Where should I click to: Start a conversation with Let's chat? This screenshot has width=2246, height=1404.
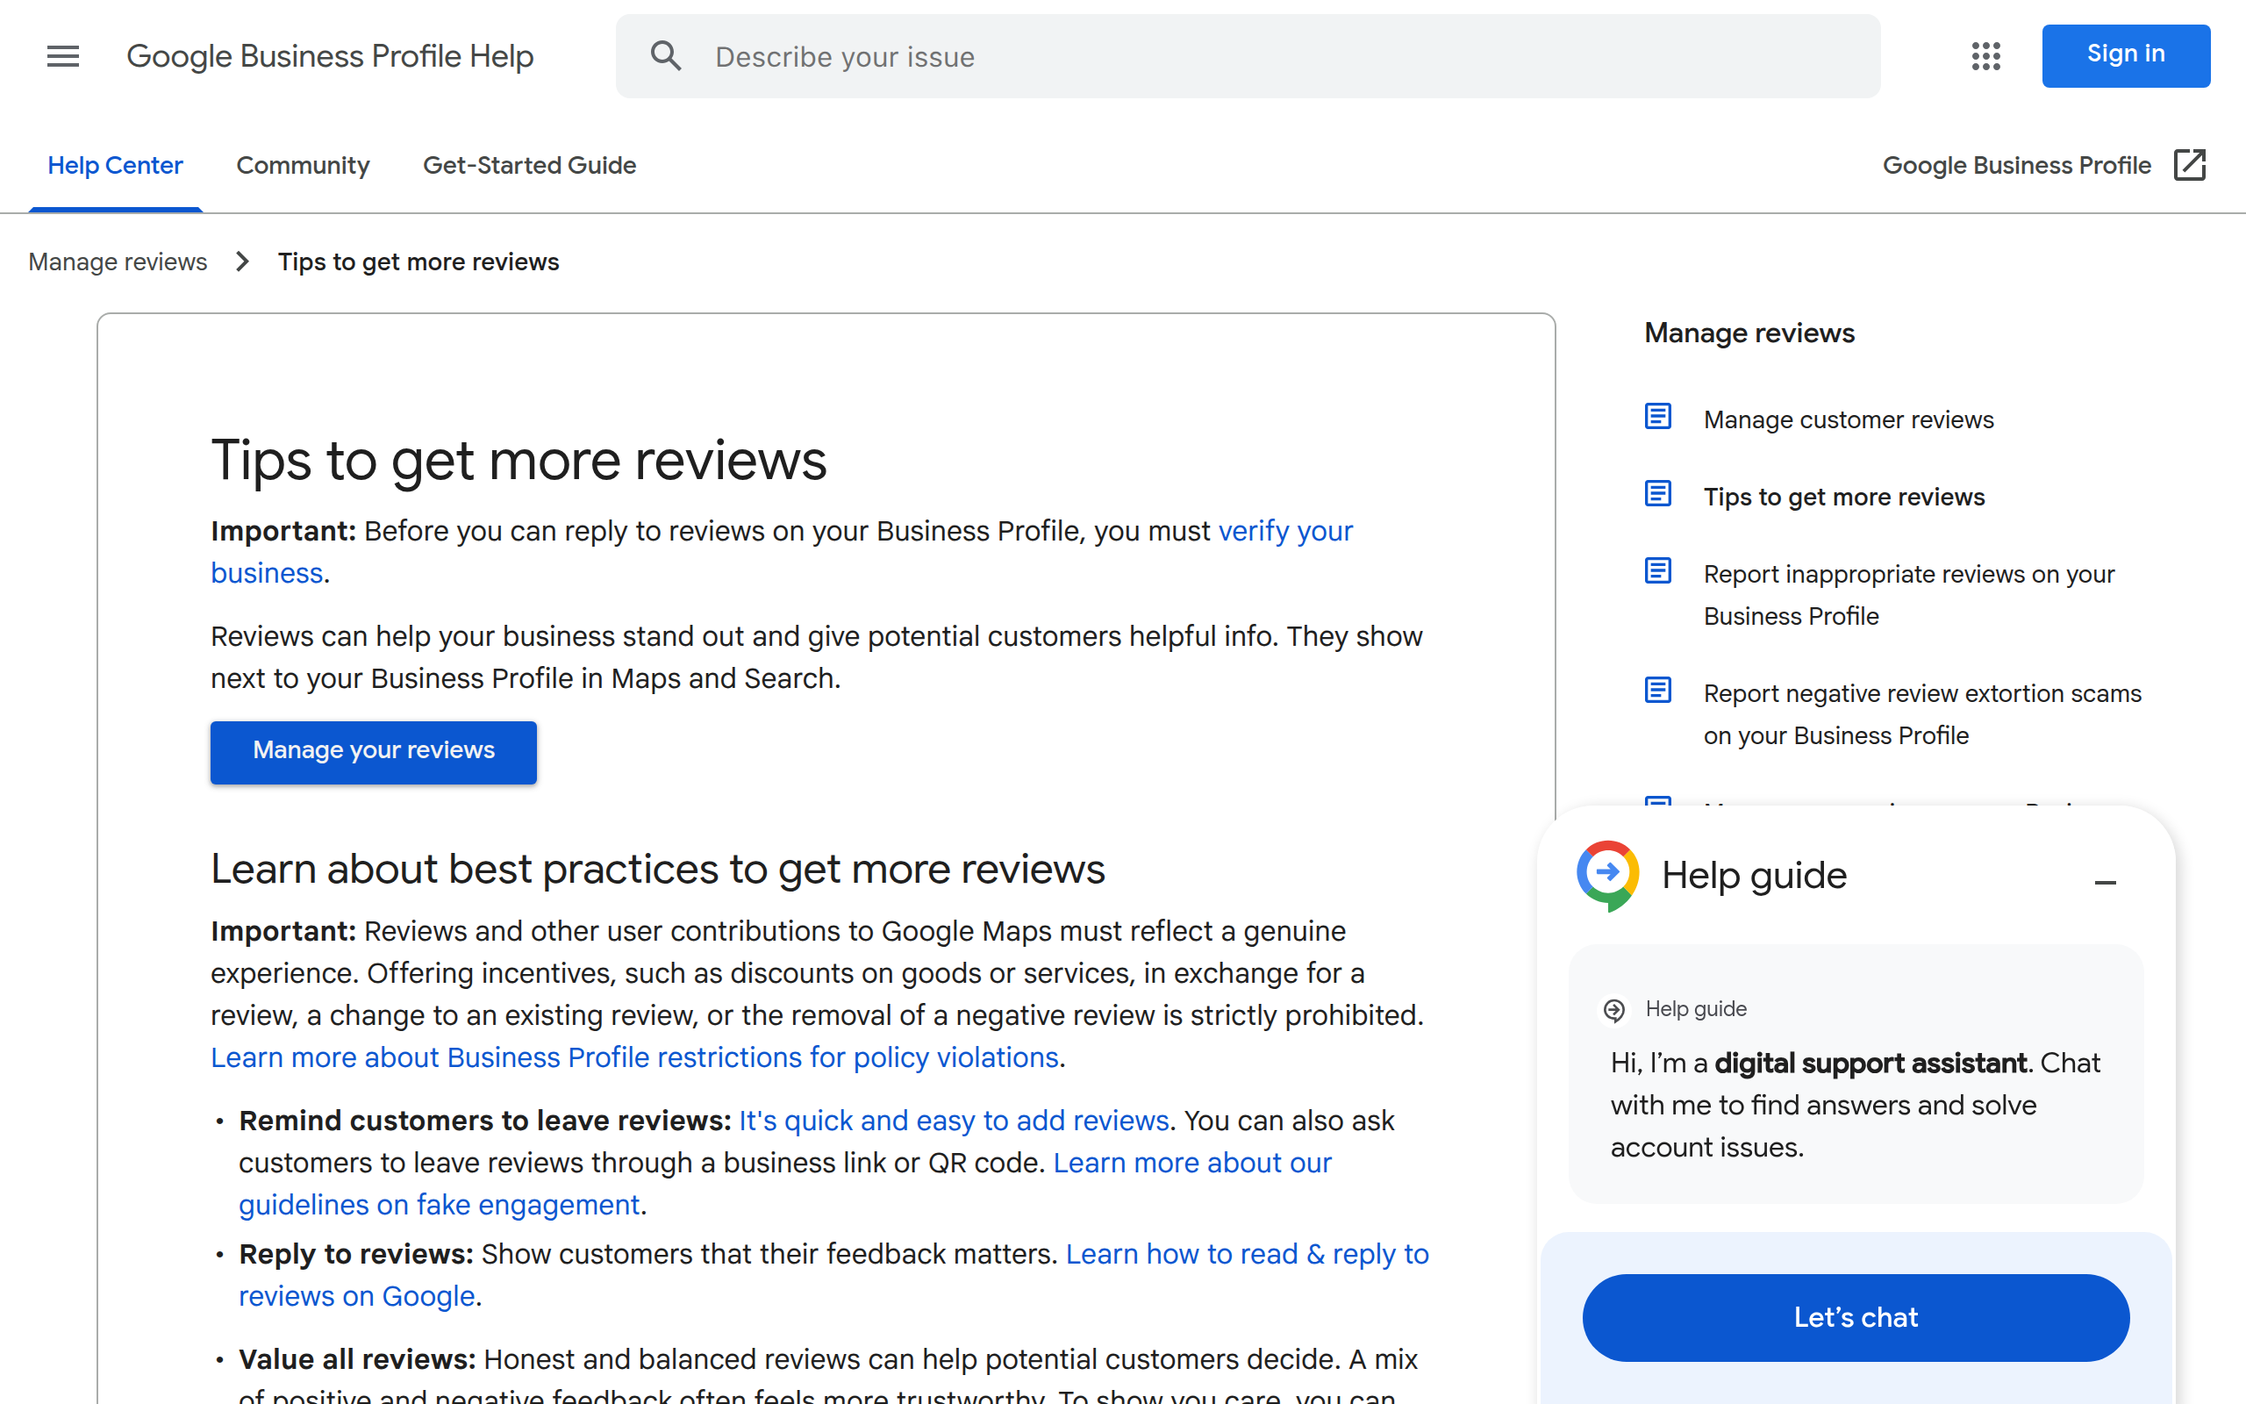click(1856, 1317)
